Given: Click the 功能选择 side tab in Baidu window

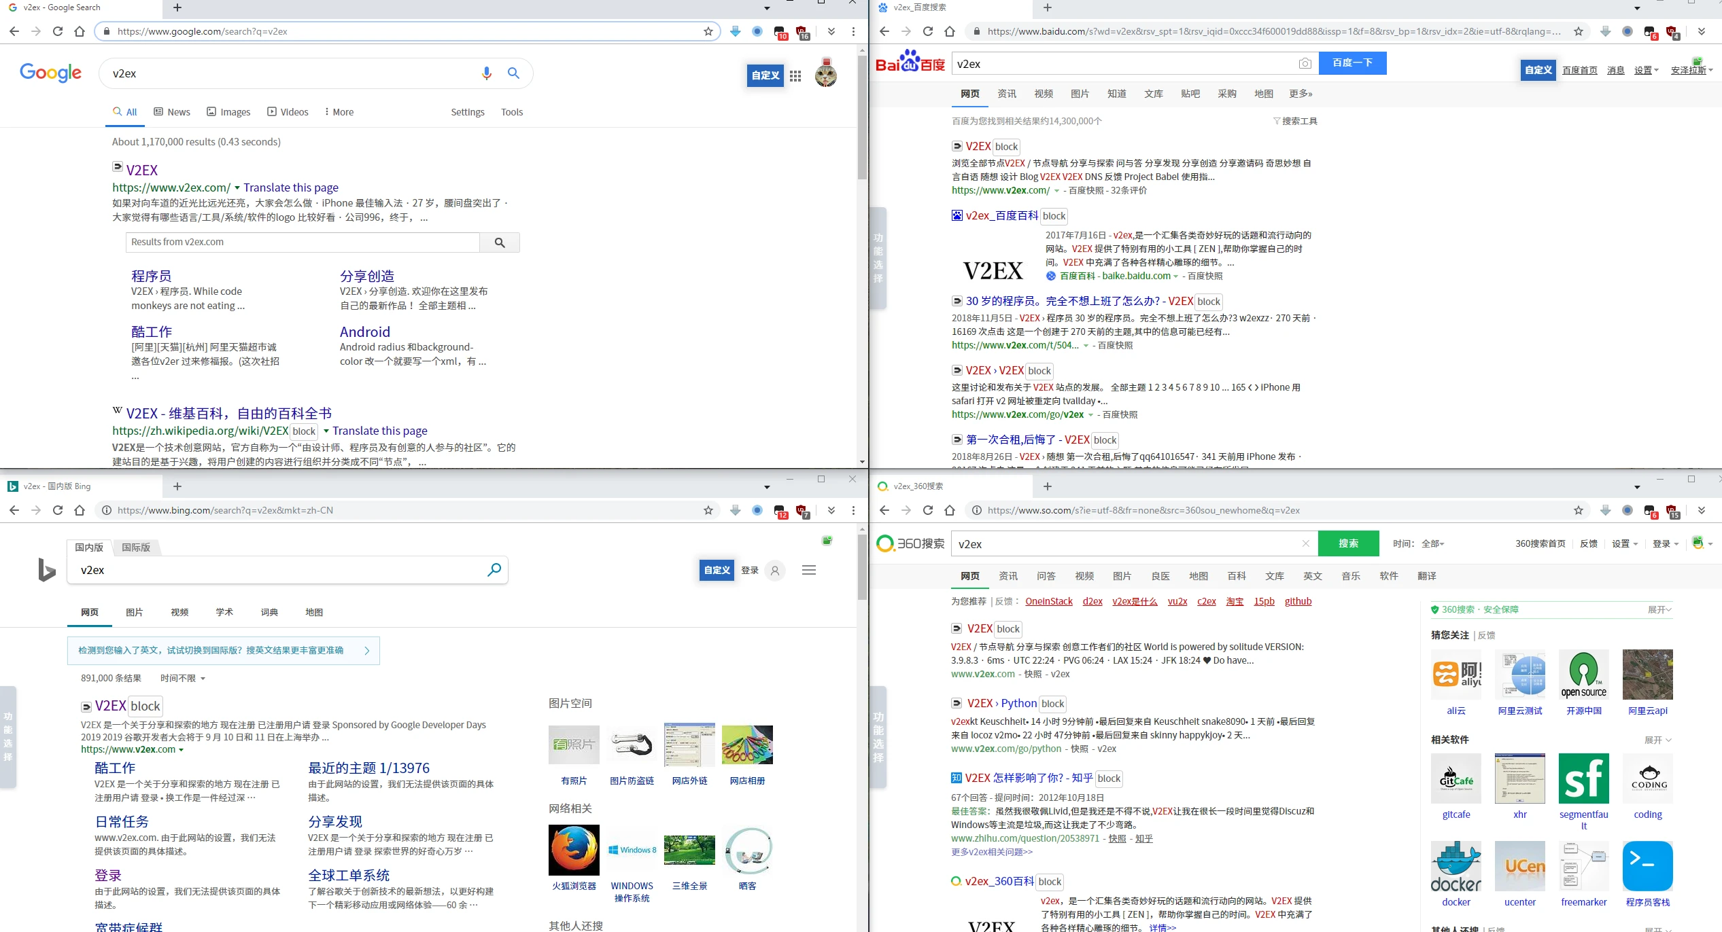Looking at the screenshot, I should pyautogui.click(x=878, y=258).
